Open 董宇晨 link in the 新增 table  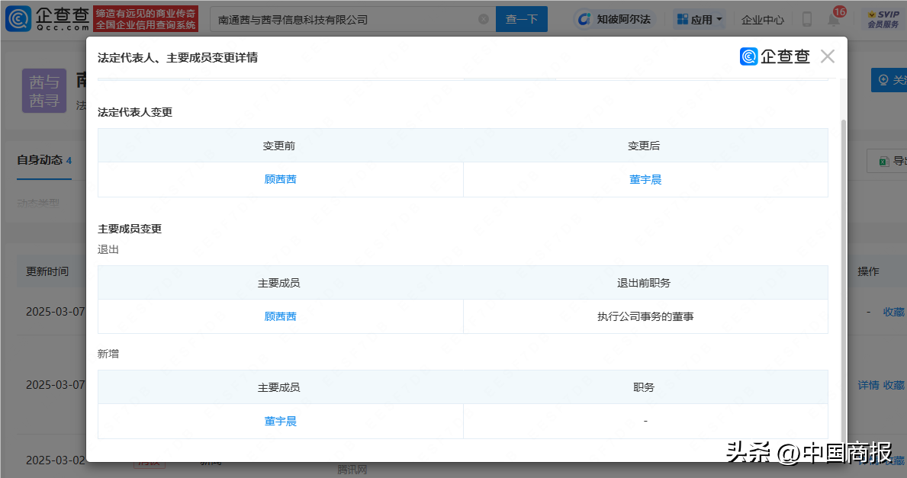tap(280, 422)
